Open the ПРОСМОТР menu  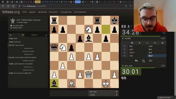(53, 12)
